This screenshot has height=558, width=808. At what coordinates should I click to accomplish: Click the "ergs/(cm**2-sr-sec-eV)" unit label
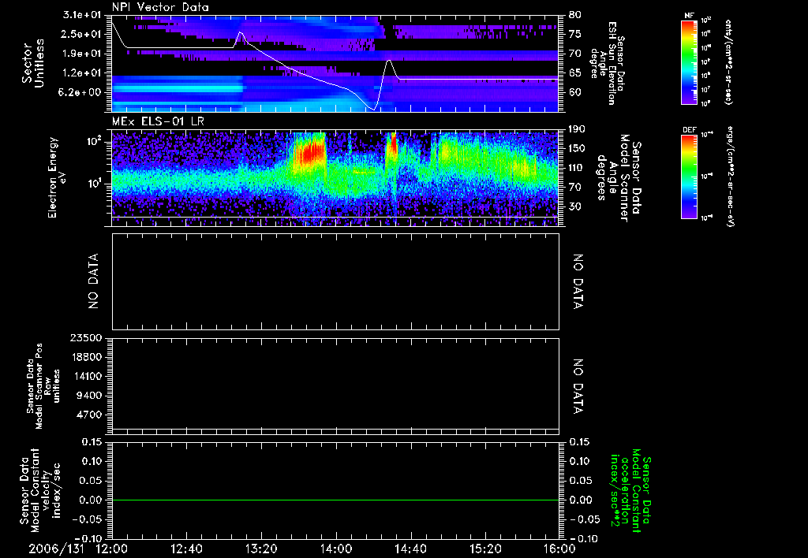tap(731, 177)
